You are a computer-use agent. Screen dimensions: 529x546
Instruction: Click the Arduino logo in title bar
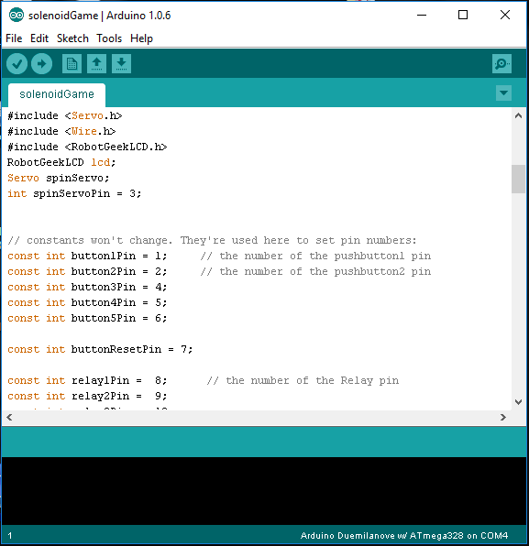16,15
